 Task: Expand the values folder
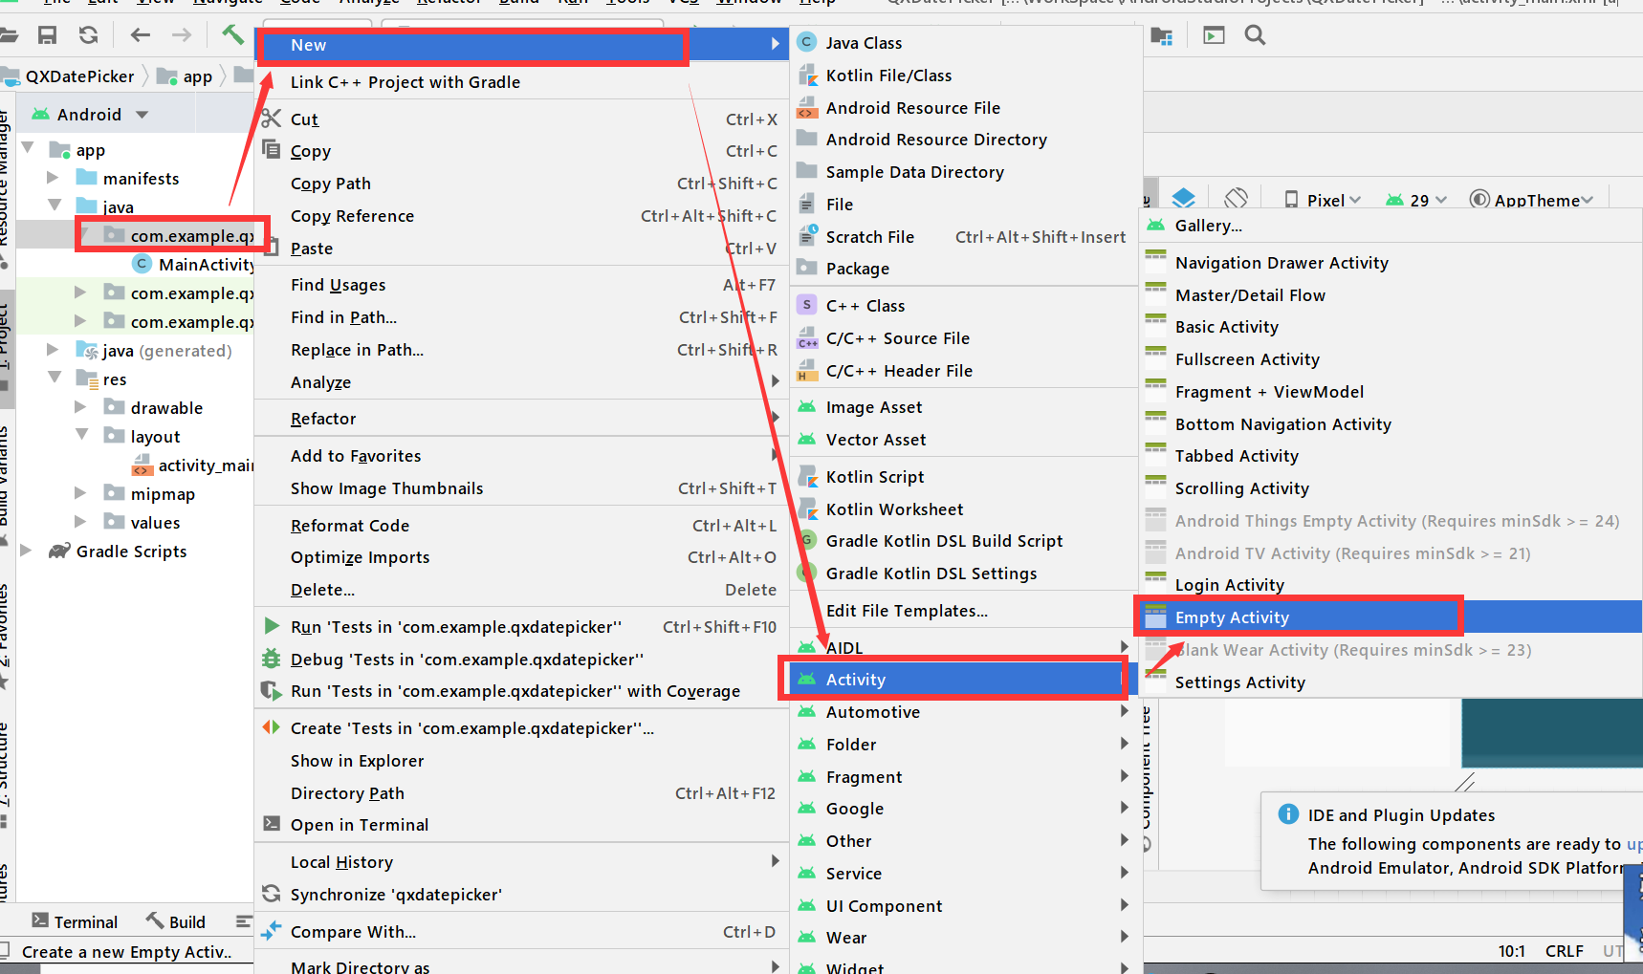81,522
